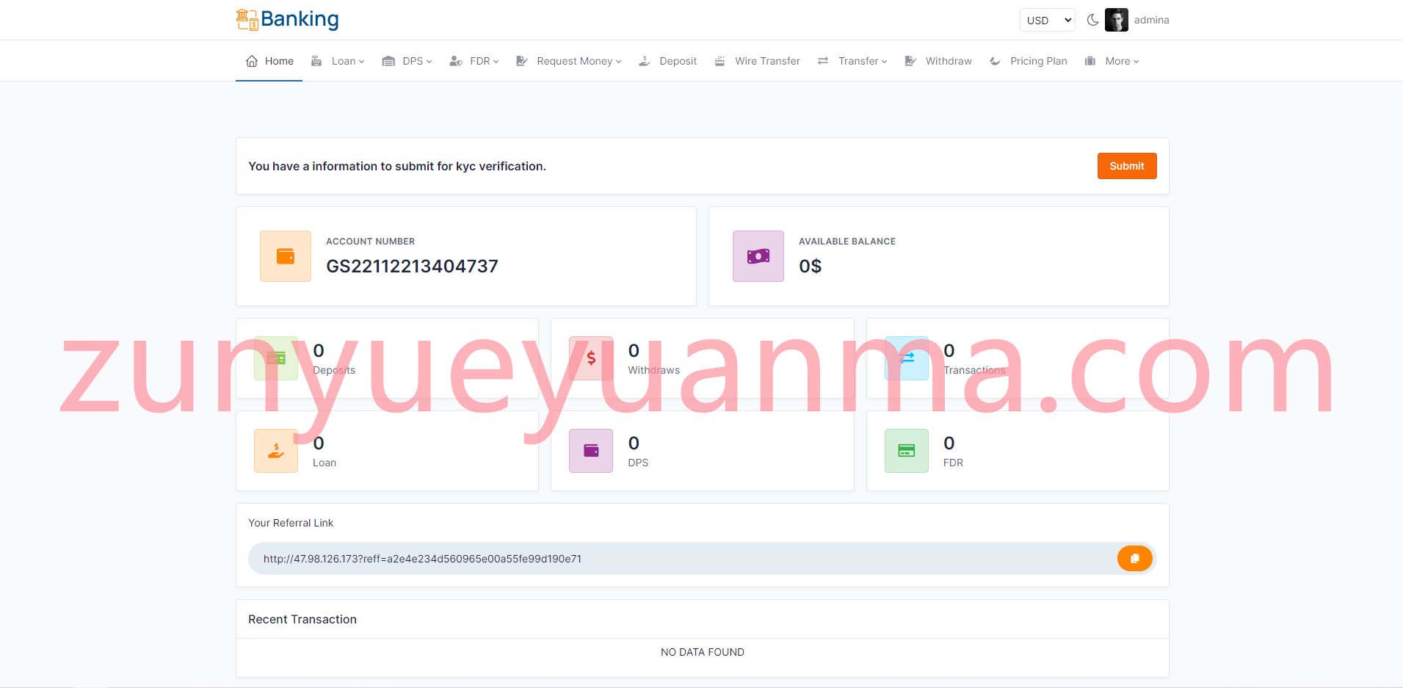Click the blue Transactions arrows icon

pos(907,358)
